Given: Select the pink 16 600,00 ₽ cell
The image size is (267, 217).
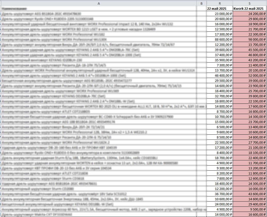Looking at the screenshot, I should click(249, 214).
